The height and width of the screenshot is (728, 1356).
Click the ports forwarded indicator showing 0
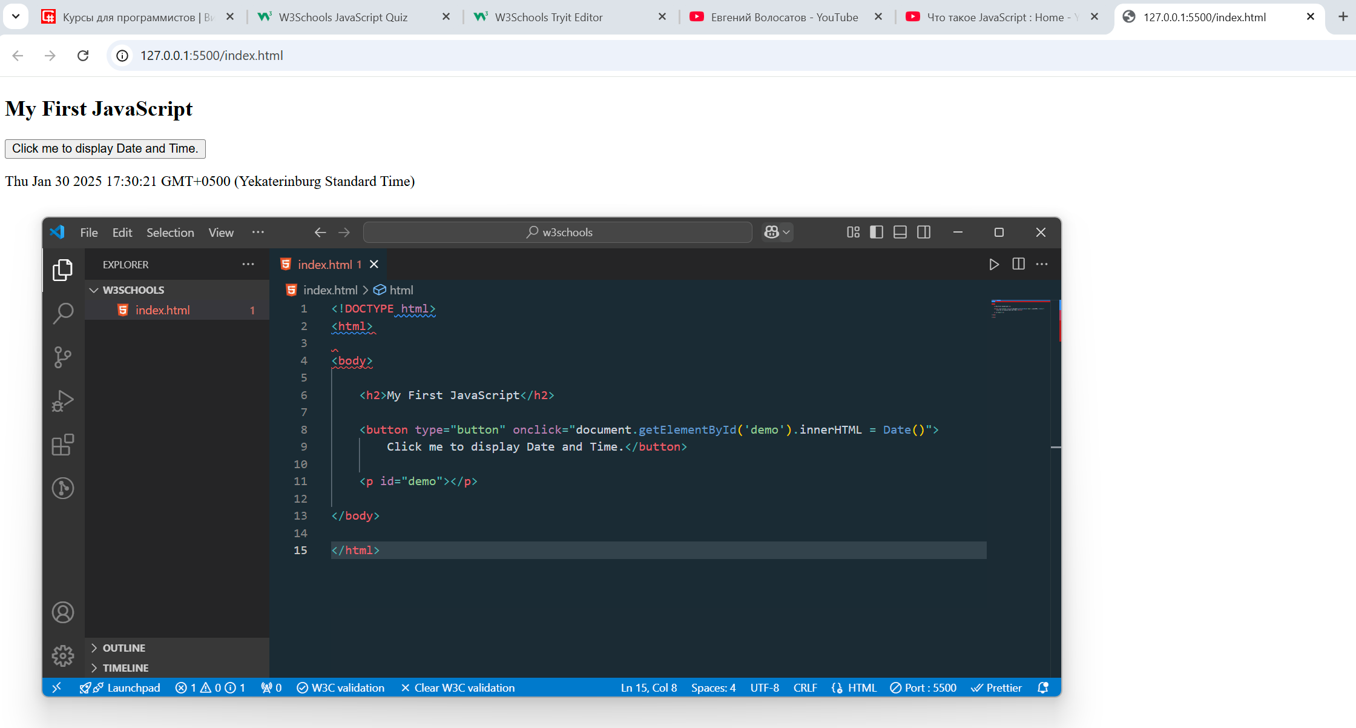coord(271,687)
